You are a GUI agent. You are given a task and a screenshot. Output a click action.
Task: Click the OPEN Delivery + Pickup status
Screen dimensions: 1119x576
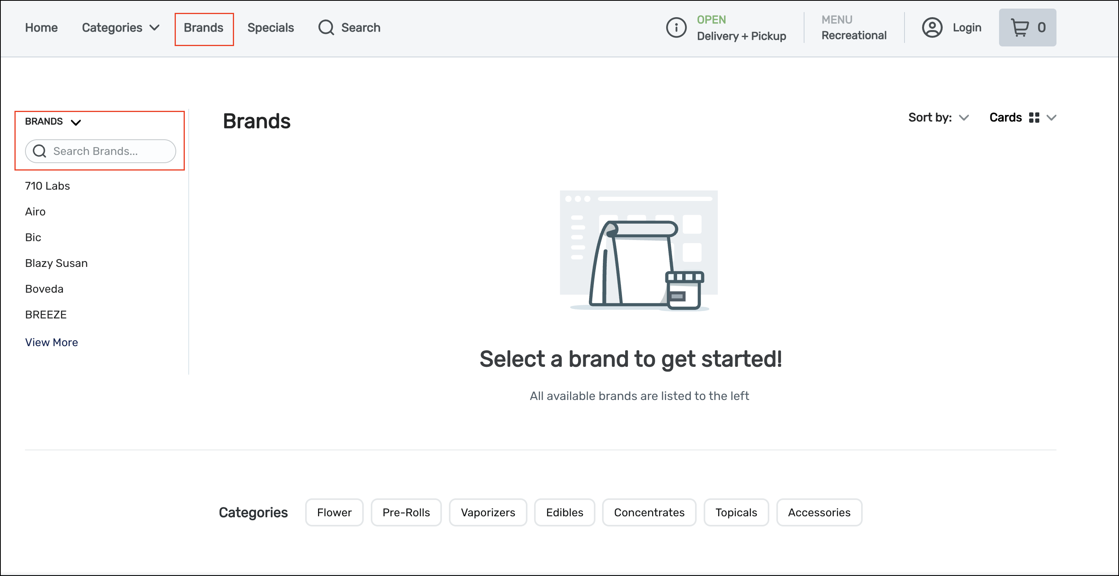click(x=741, y=28)
